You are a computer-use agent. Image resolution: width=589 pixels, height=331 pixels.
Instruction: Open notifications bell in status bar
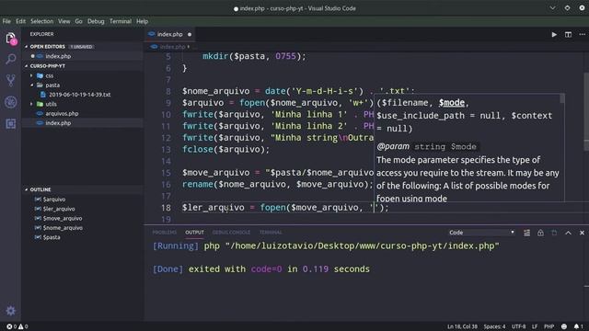pos(578,326)
